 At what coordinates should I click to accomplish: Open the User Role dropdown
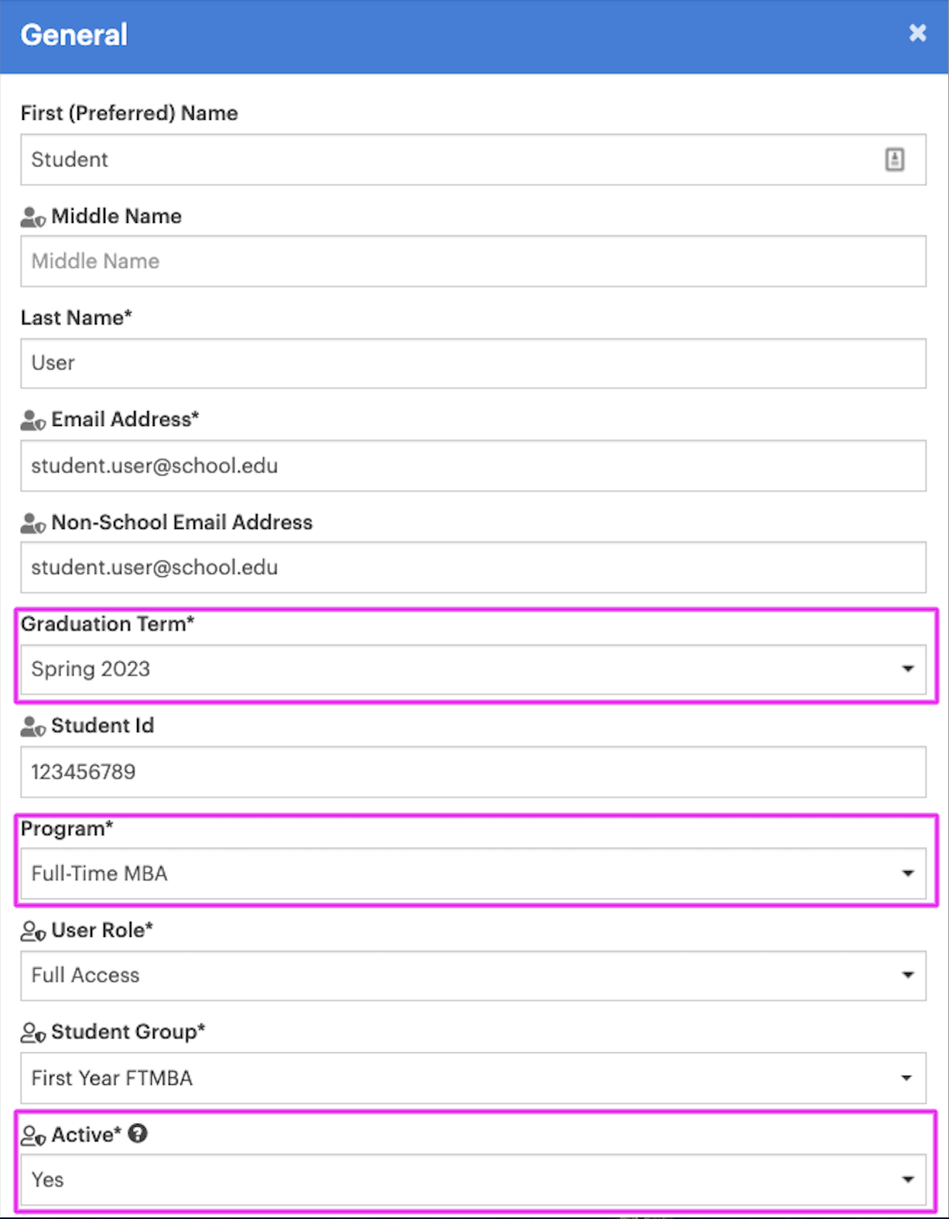(x=474, y=975)
